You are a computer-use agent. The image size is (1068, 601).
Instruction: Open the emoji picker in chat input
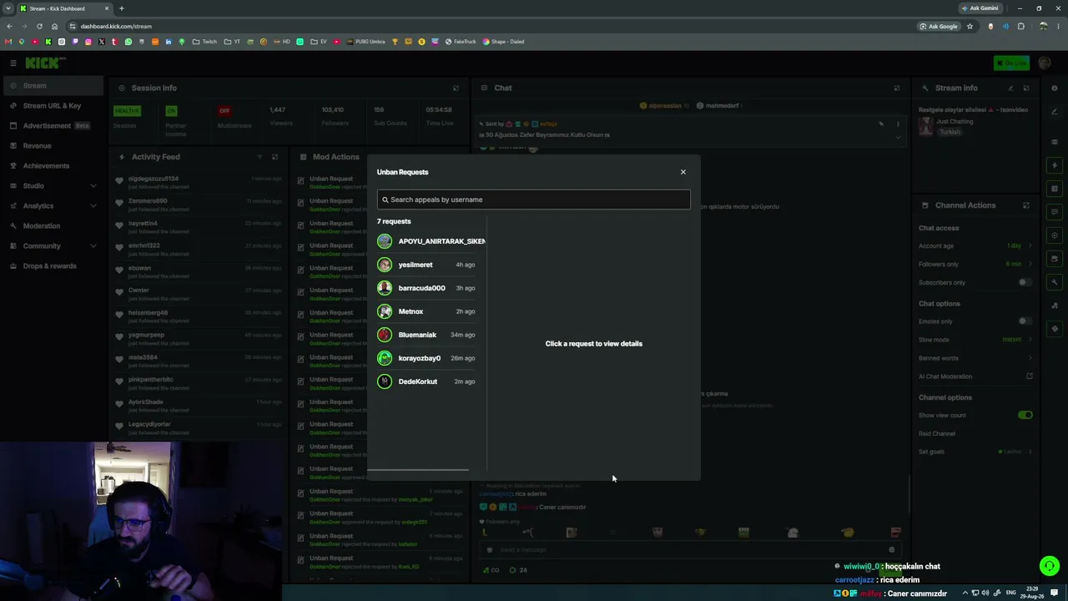891,550
